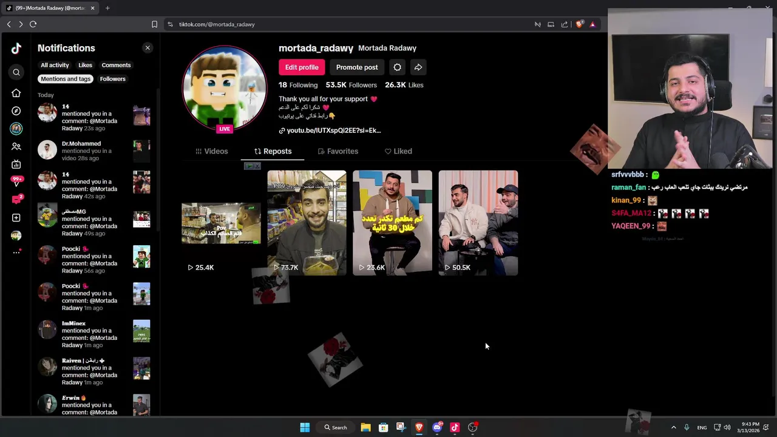Image resolution: width=777 pixels, height=437 pixels.
Task: Switch to the Favorites tab
Action: [x=338, y=151]
